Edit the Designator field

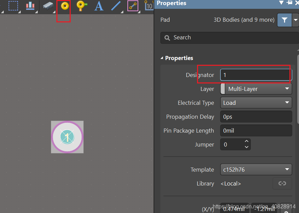click(x=256, y=75)
